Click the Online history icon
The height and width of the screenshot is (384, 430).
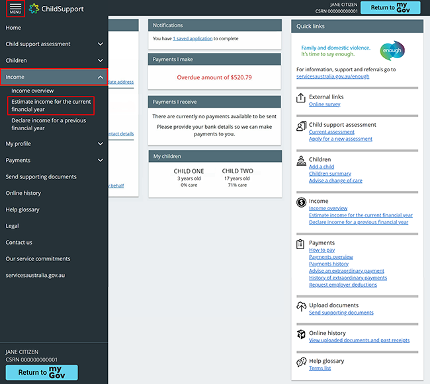point(302,334)
